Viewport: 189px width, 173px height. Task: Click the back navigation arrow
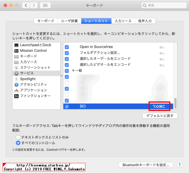[x=26, y=5]
